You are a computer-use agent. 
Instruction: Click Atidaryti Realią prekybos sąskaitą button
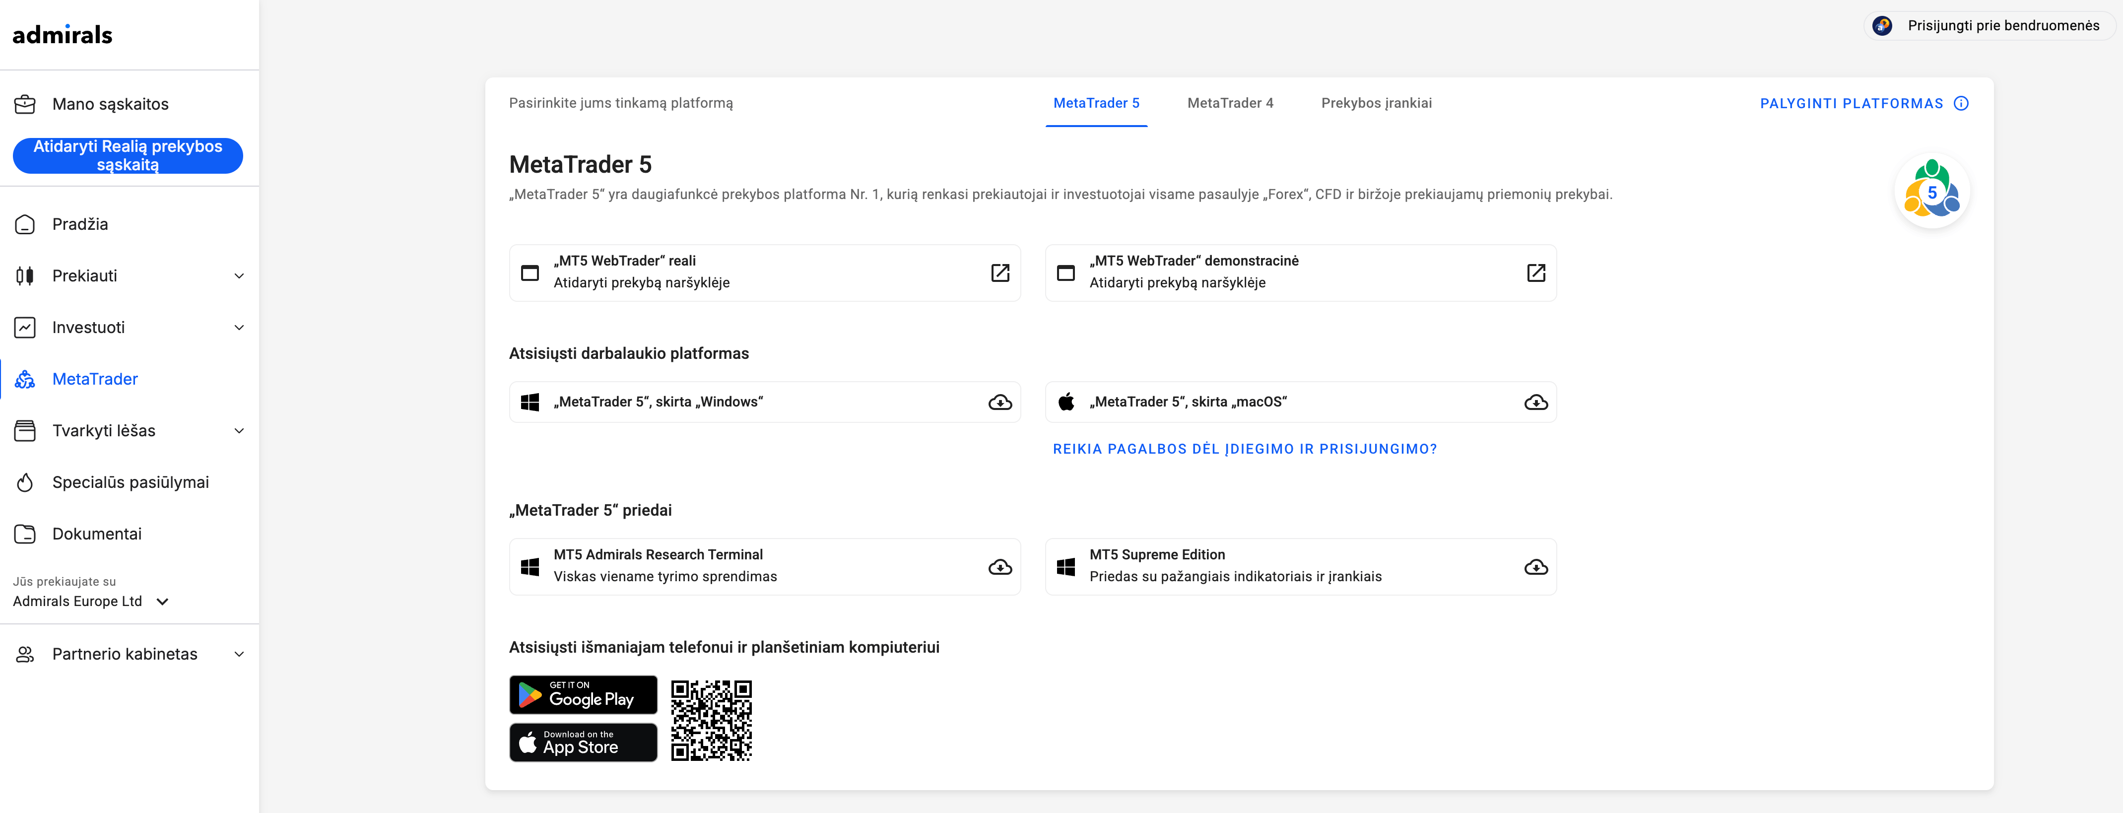pos(128,156)
